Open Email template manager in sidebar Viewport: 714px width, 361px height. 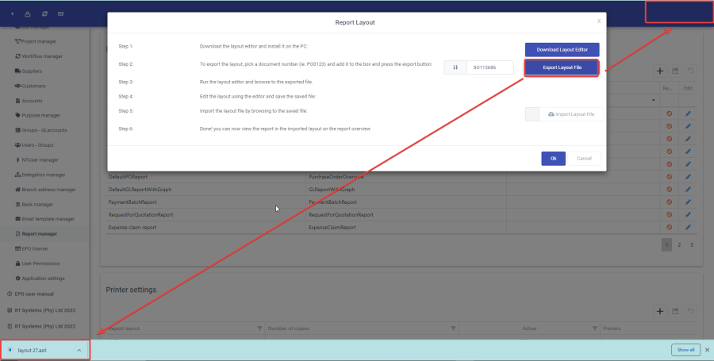point(48,219)
